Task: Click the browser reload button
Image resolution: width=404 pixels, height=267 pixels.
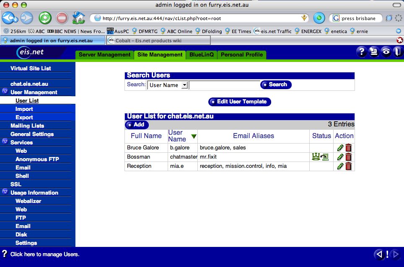Action: (x=45, y=18)
